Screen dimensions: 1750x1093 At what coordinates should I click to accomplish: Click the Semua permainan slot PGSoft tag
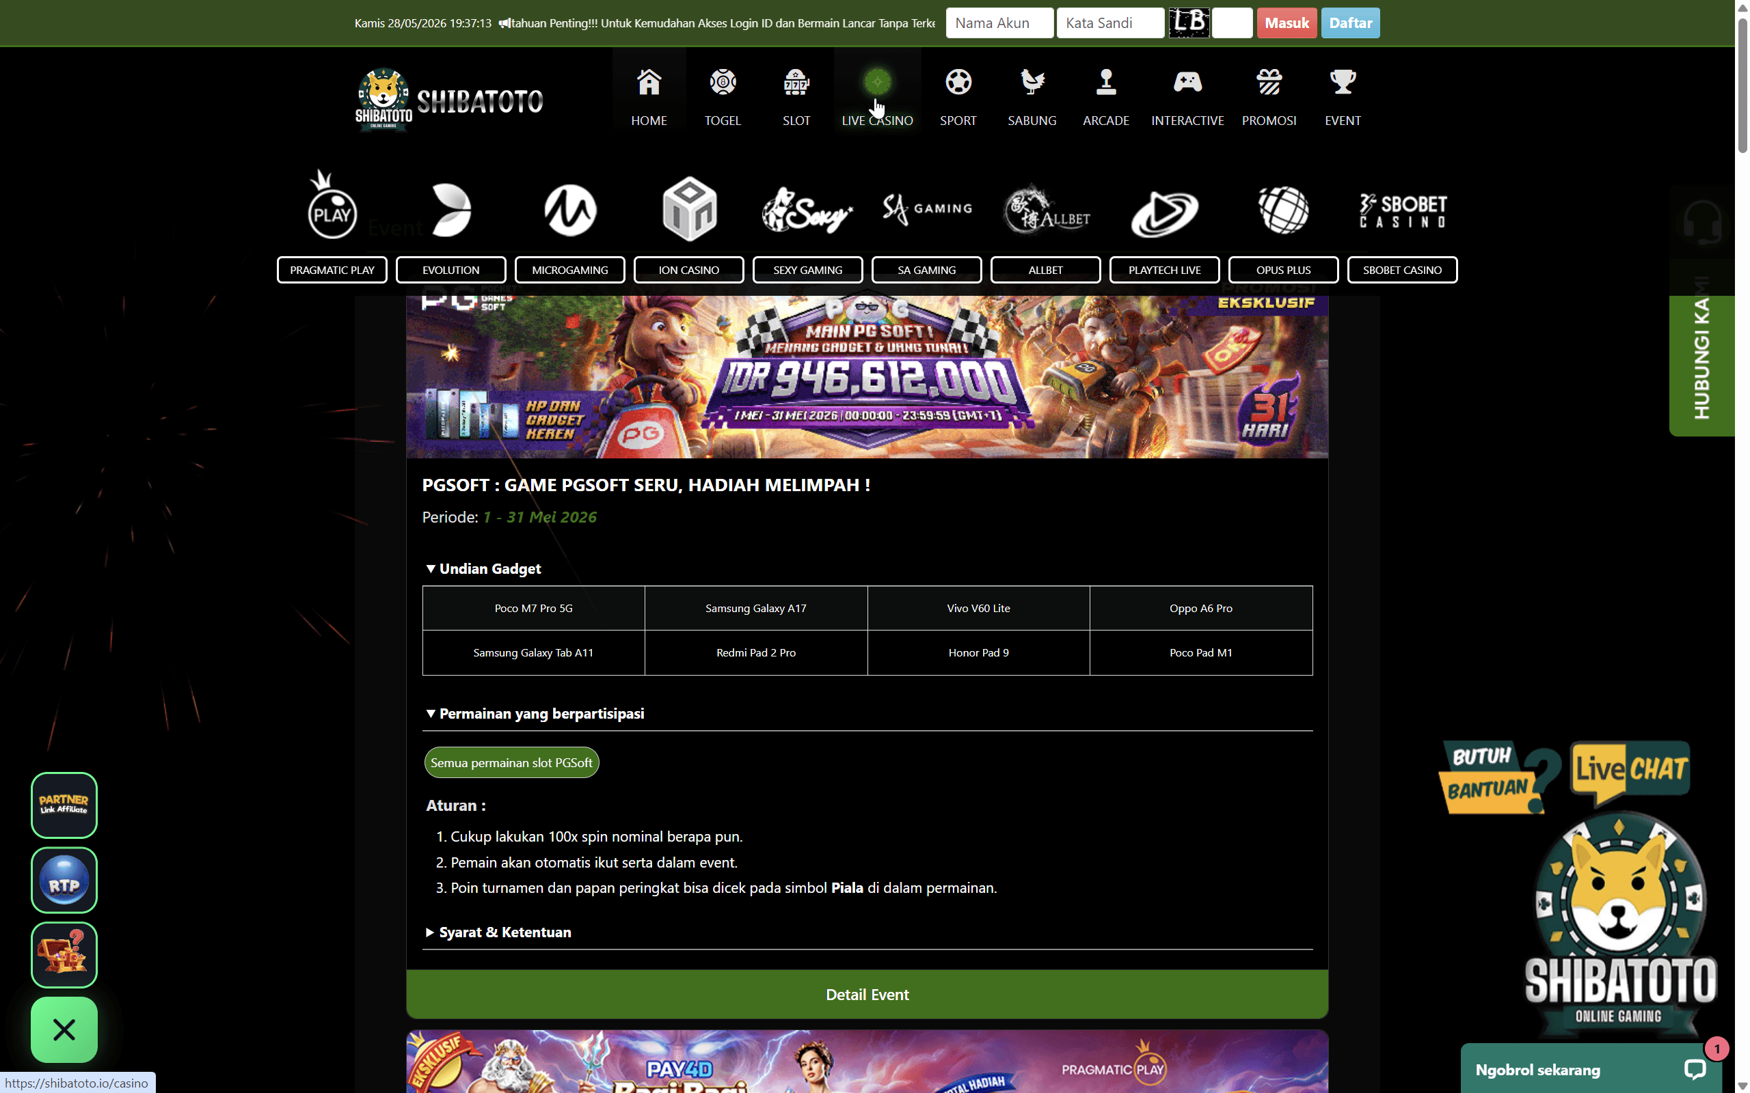[x=511, y=762]
